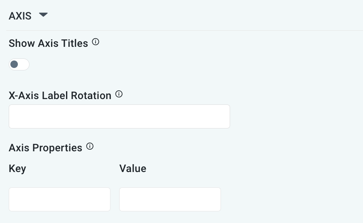Click the info icon beside Show Axis Titles
Image resolution: width=363 pixels, height=223 pixels.
pos(96,42)
